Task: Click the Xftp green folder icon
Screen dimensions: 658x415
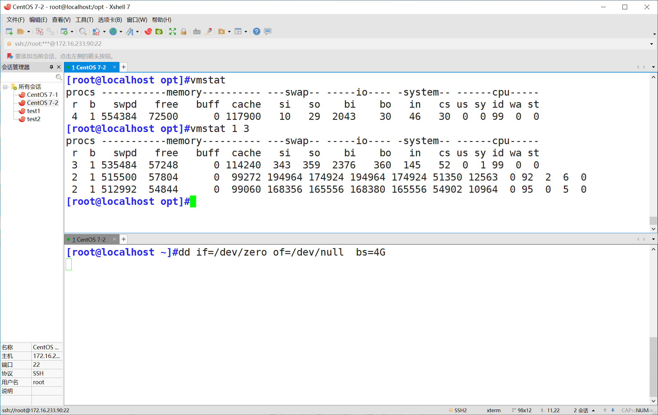Action: click(159, 31)
